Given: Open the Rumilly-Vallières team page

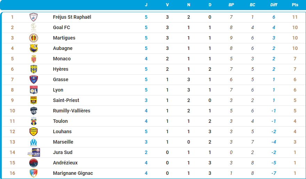Looking at the screenshot, I should point(71,111).
